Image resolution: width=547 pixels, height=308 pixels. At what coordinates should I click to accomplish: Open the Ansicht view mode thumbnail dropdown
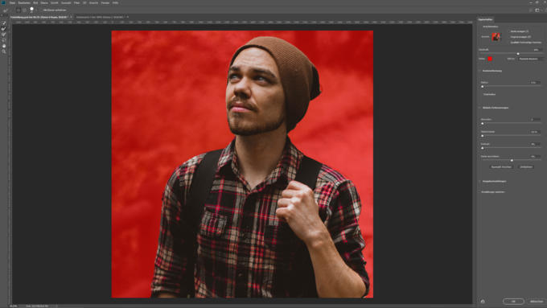tap(496, 37)
